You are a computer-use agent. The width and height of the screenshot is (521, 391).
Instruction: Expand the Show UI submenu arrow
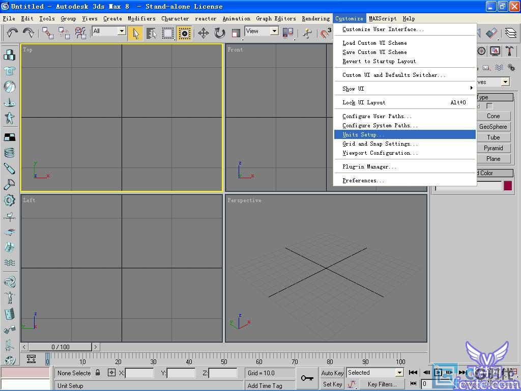471,88
